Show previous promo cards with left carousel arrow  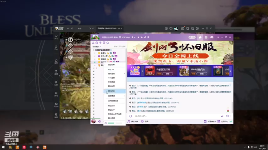(x=142, y=71)
